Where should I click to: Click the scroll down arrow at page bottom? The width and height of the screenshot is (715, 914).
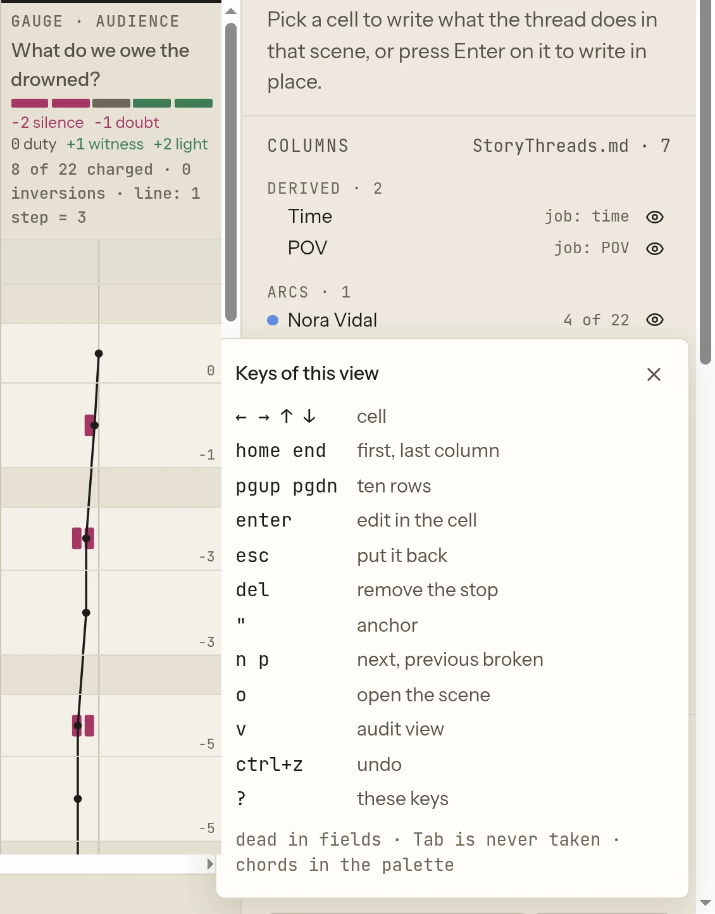pos(706,903)
